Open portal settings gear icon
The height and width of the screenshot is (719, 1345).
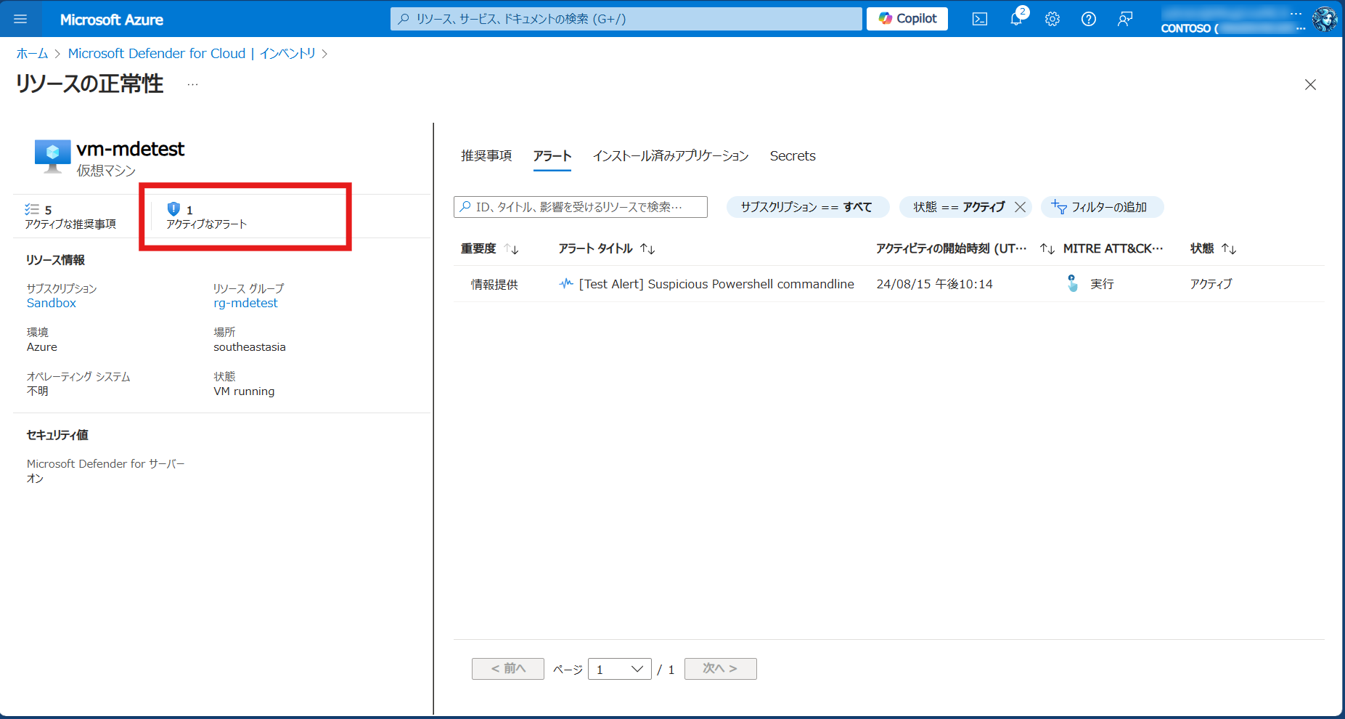(x=1052, y=19)
